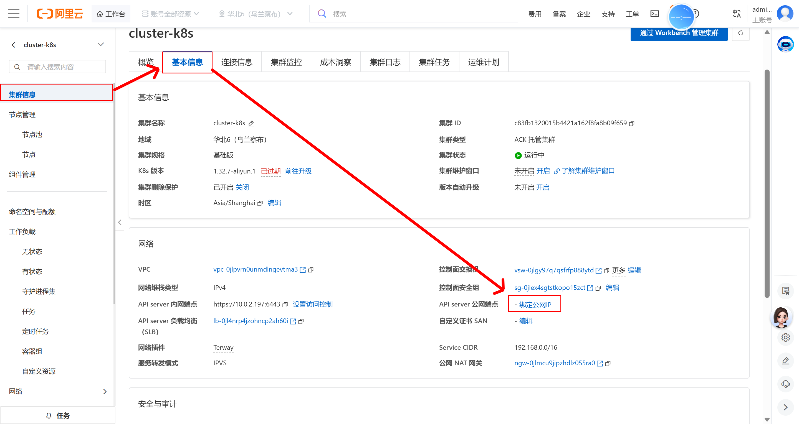Viewport: 799px width, 424px height.
Task: Switch to the 成本洞察 tab
Action: (x=336, y=62)
